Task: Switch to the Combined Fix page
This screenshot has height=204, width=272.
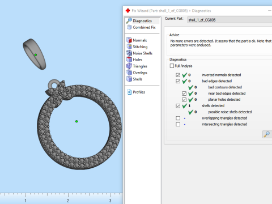Action: coord(144,27)
